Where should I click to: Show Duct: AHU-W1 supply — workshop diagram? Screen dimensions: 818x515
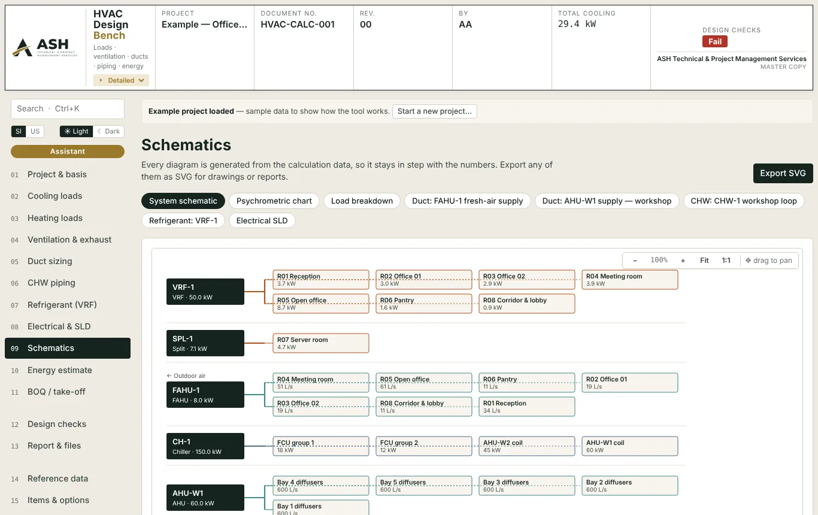coord(607,201)
